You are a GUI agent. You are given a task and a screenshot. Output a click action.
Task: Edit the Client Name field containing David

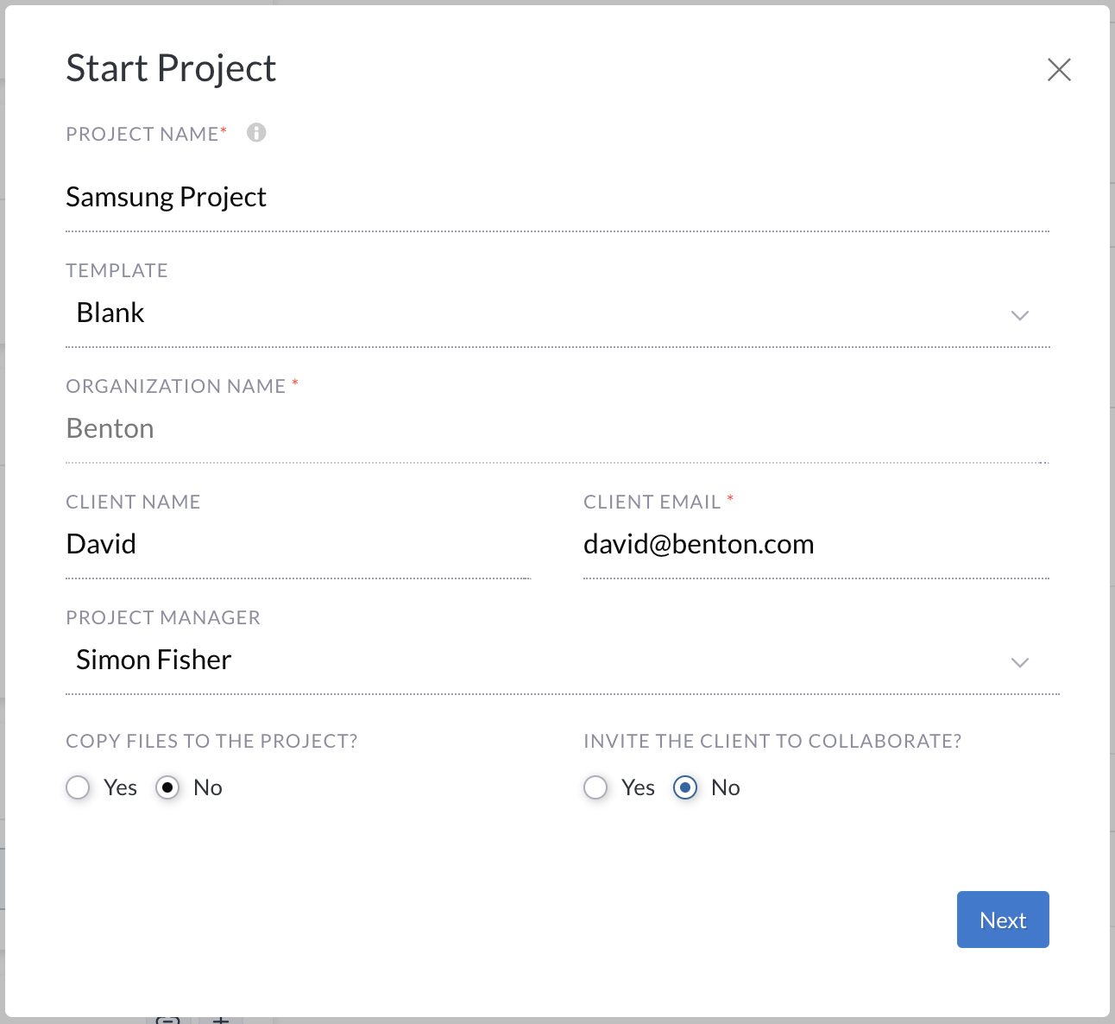[293, 545]
